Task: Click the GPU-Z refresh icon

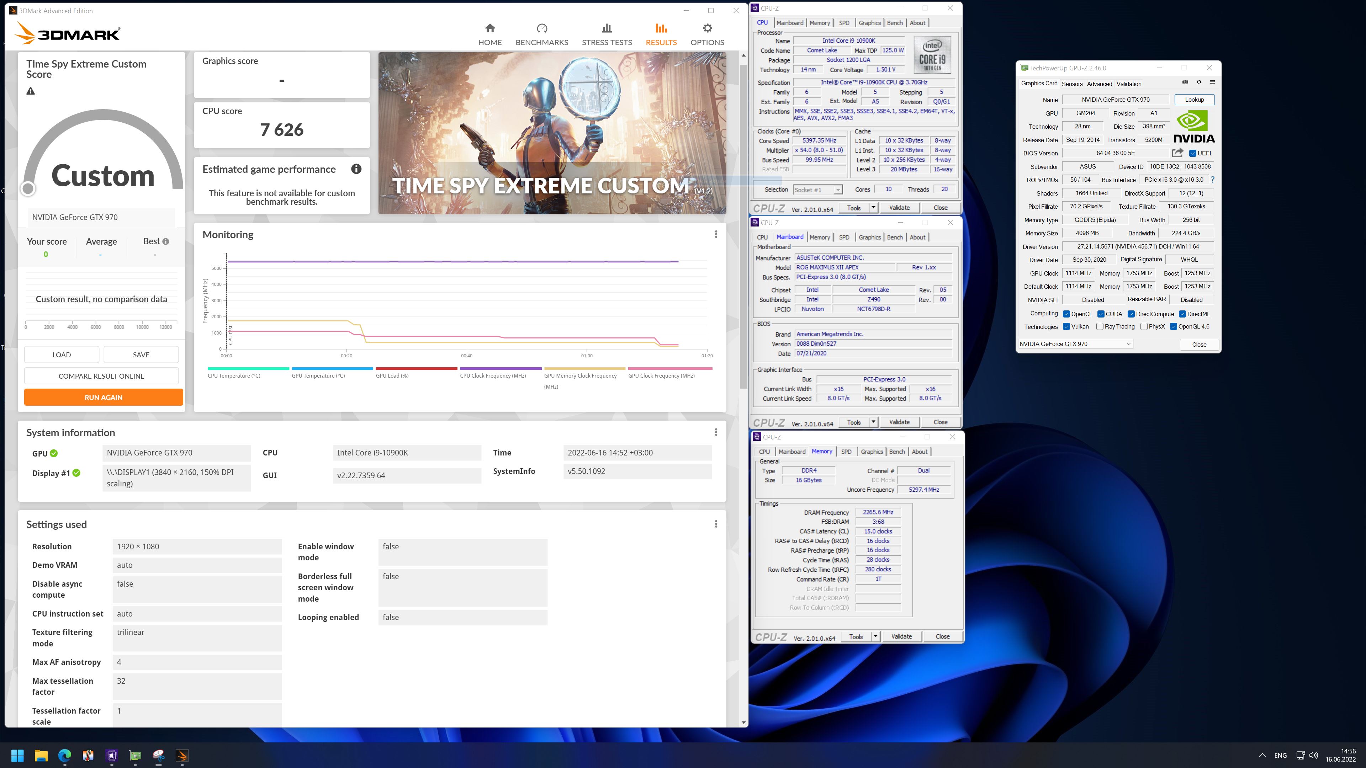Action: [1199, 82]
